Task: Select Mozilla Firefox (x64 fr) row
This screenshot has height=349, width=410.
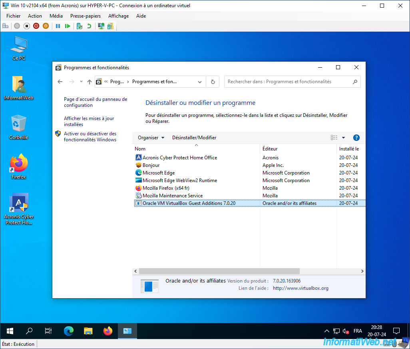Action: click(x=250, y=188)
